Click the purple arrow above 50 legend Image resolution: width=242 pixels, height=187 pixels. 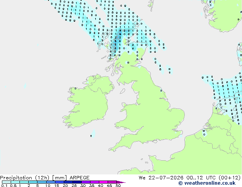[121, 182]
